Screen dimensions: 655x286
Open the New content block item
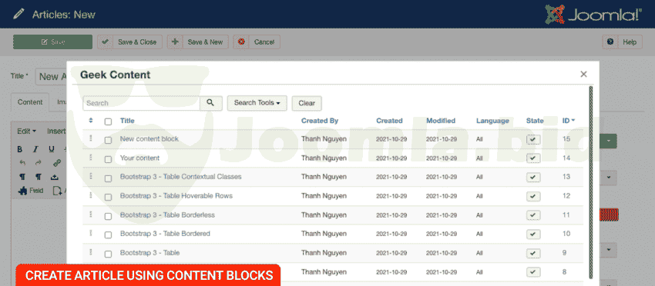(x=149, y=139)
